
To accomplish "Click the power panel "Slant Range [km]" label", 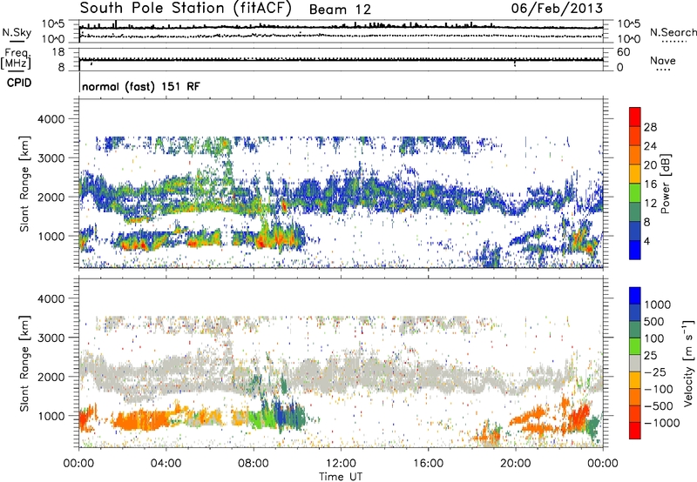I will [x=24, y=184].
